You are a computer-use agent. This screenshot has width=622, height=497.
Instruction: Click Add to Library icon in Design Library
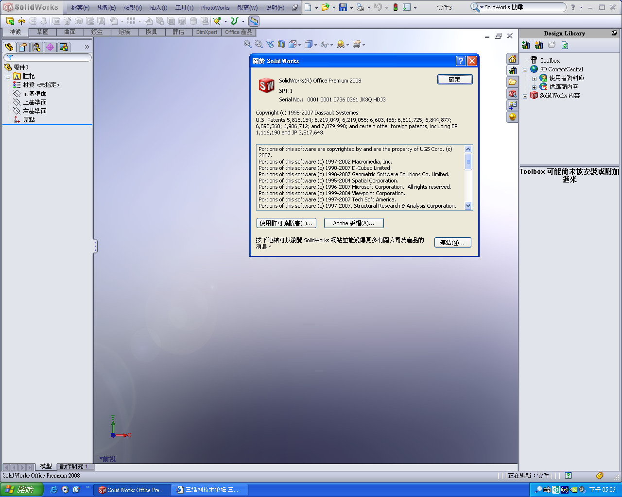click(x=526, y=45)
